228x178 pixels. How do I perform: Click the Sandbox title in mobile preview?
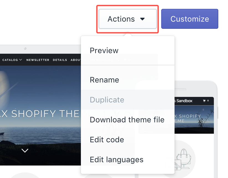coord(184,101)
